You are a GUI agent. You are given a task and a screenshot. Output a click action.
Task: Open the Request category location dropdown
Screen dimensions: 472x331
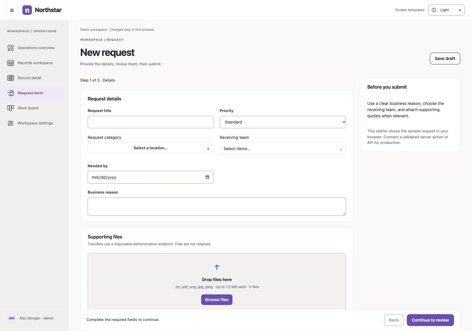click(151, 148)
